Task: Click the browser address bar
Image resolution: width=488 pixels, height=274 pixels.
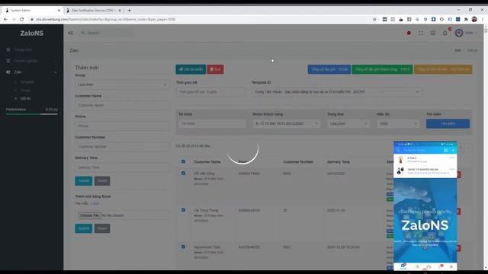Action: pos(199,19)
